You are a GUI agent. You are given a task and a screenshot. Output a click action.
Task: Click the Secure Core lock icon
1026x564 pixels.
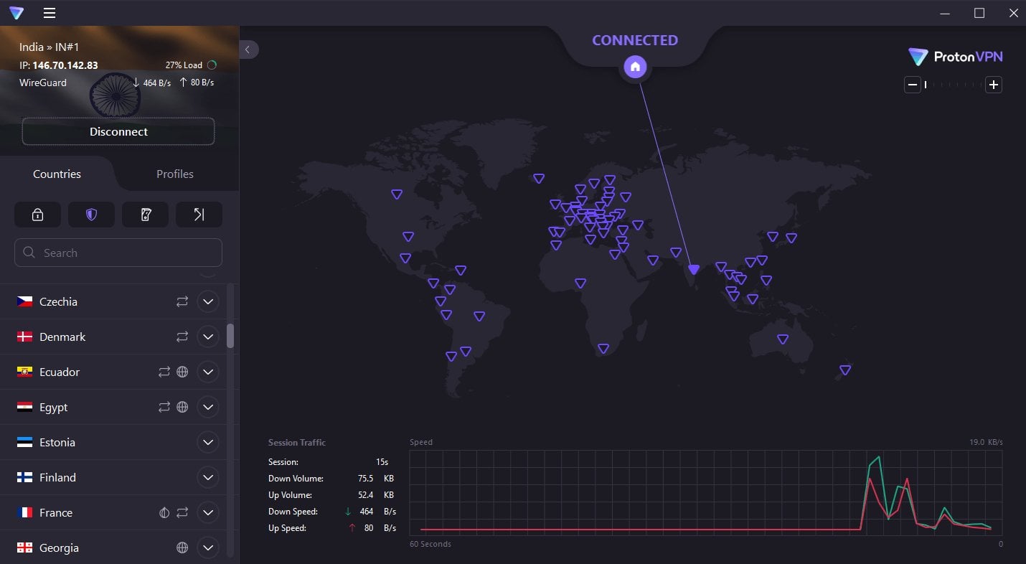click(37, 215)
